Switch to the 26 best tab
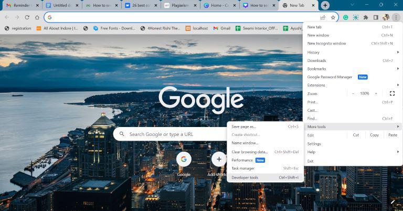The image size is (403, 211). coord(140,5)
